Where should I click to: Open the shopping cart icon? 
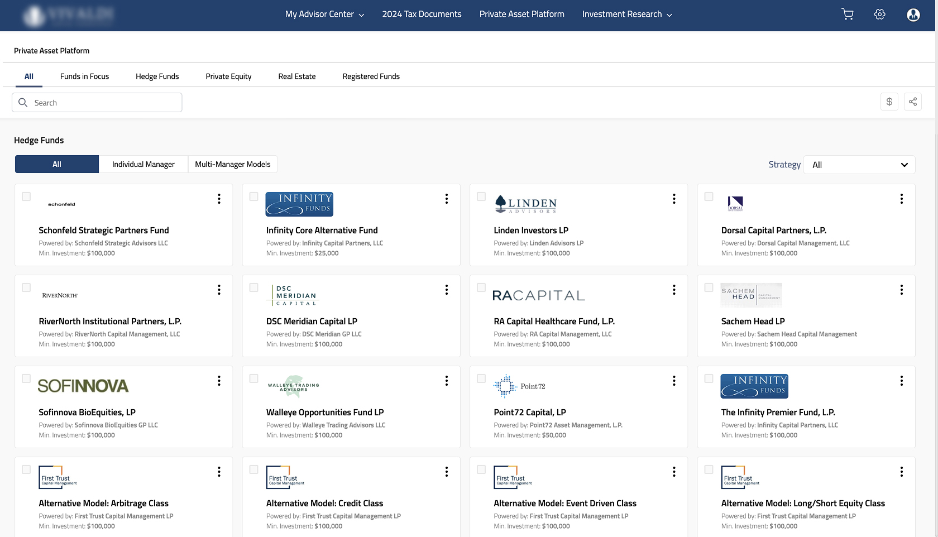[848, 15]
